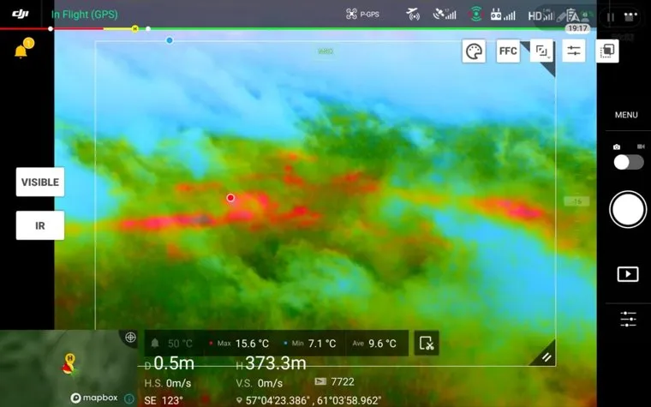
Task: Open thermal parameter adjustment sliders icon
Action: 573,51
